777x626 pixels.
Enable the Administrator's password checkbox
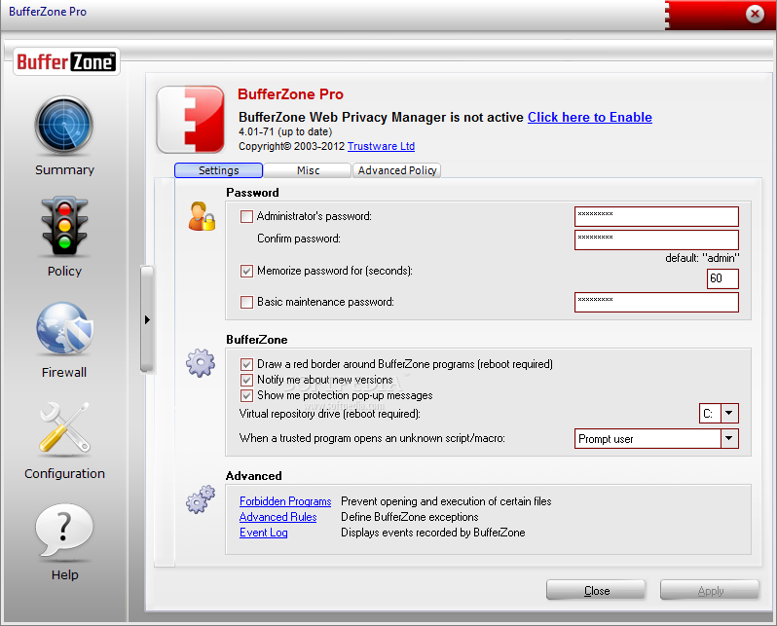(x=246, y=216)
